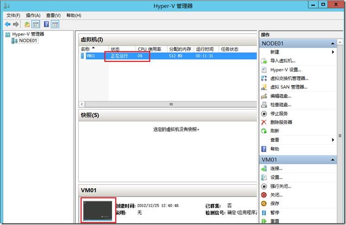Sort by 分配的内存 column header

click(180, 49)
